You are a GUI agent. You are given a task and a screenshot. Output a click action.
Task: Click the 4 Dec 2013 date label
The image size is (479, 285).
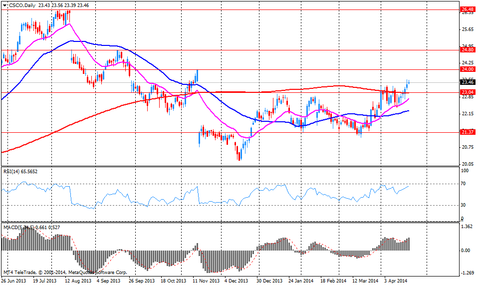point(236,281)
